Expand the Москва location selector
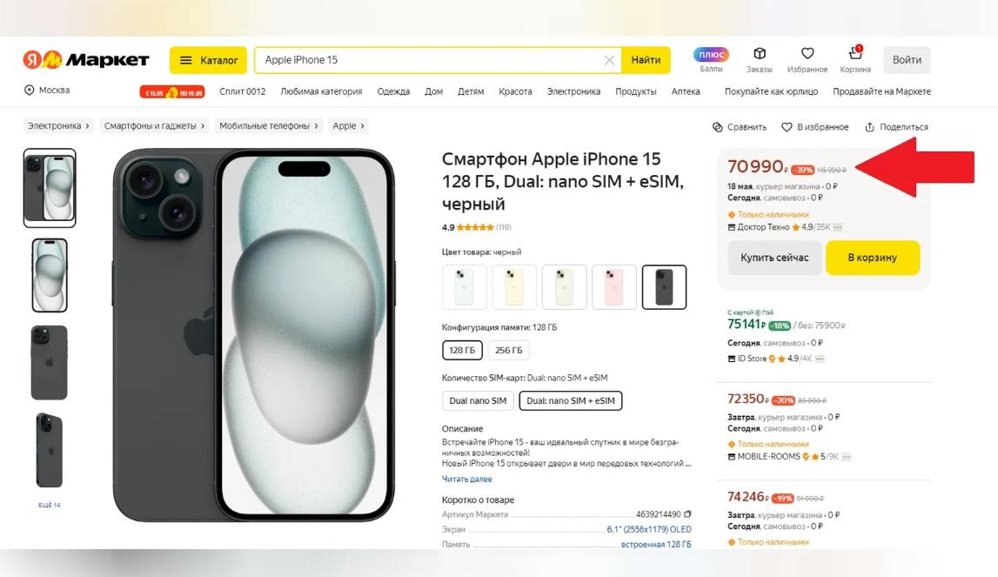The width and height of the screenshot is (998, 577). (47, 91)
